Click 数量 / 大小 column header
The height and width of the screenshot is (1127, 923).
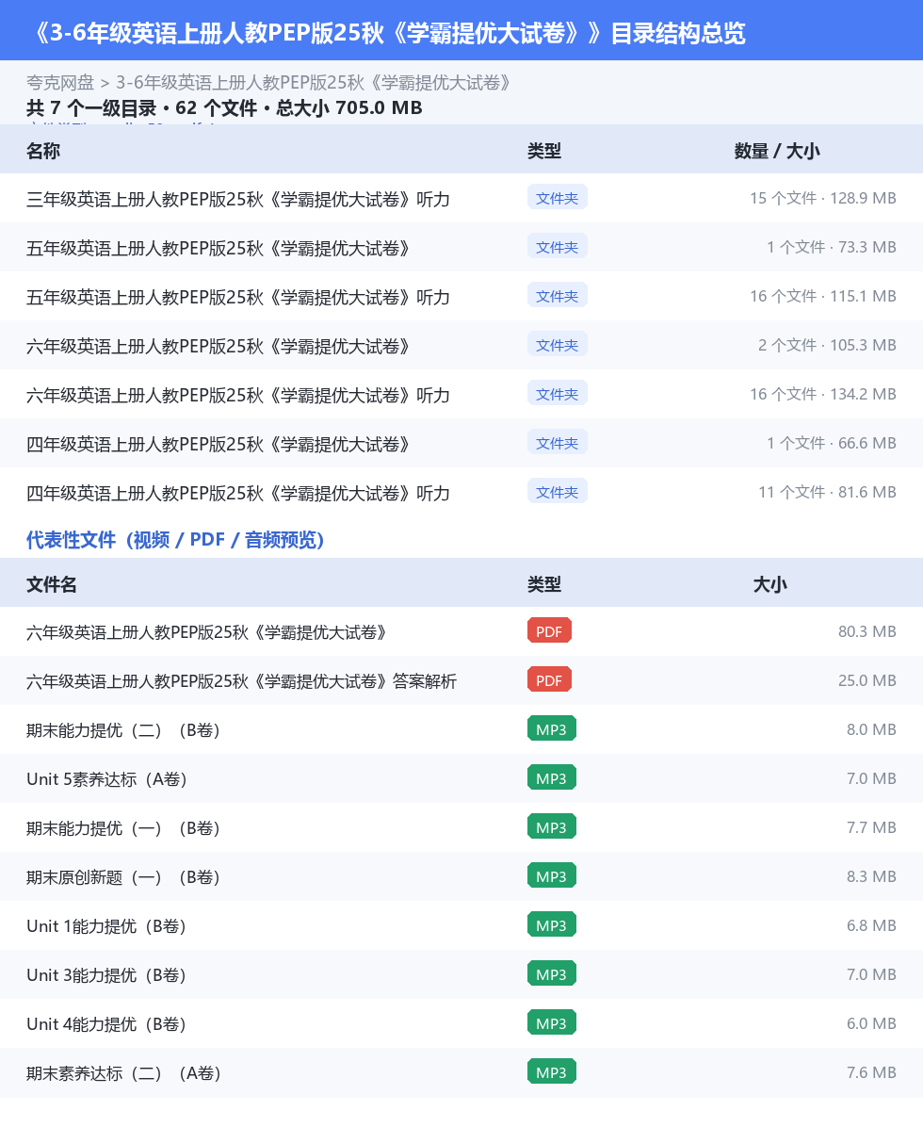click(x=777, y=151)
